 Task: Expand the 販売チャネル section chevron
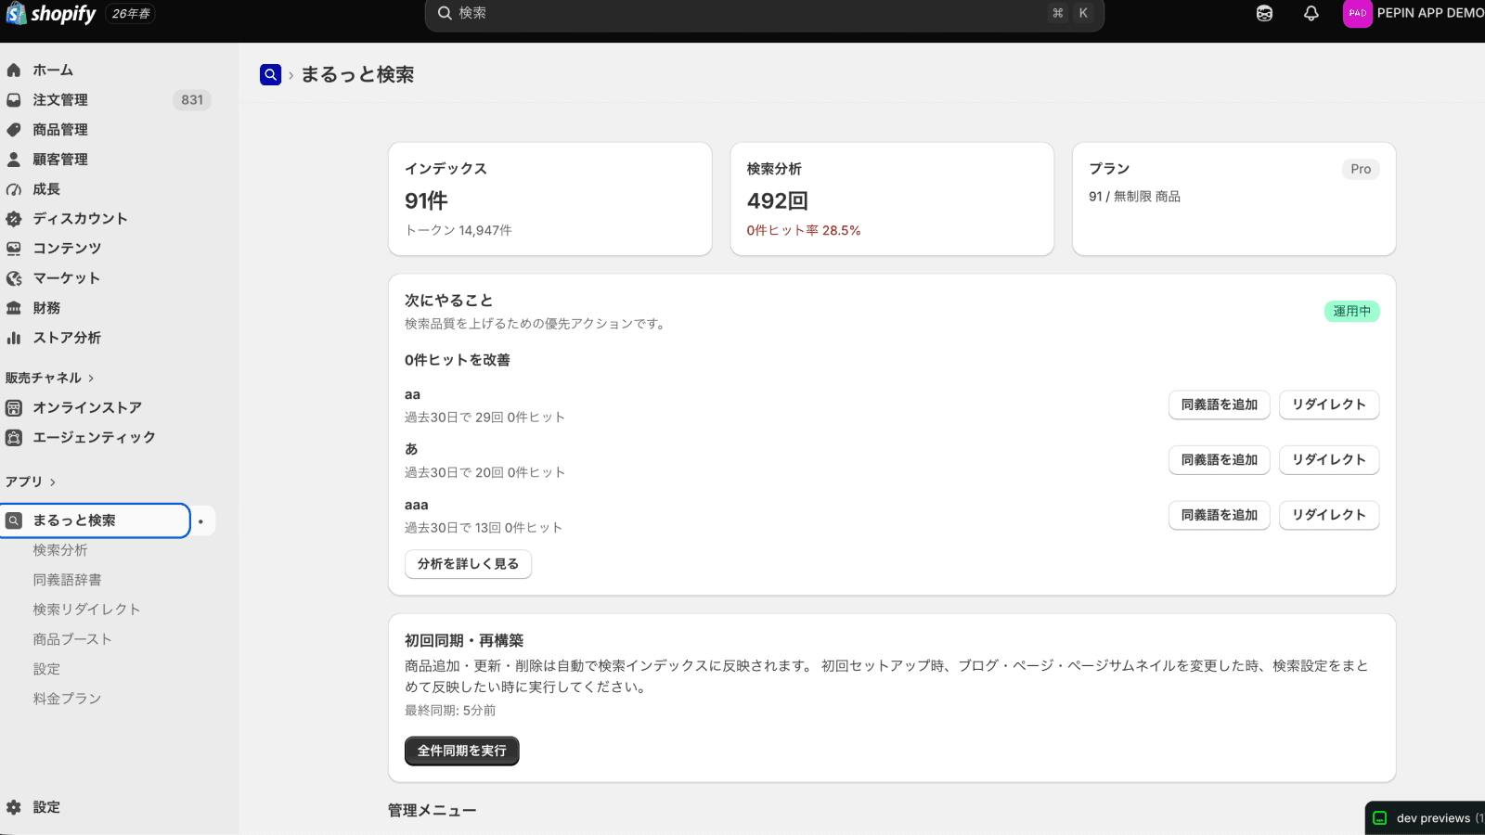click(x=91, y=379)
